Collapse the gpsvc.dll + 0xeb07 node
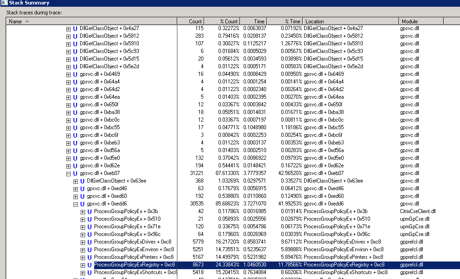The height and width of the screenshot is (279, 460). click(69, 173)
